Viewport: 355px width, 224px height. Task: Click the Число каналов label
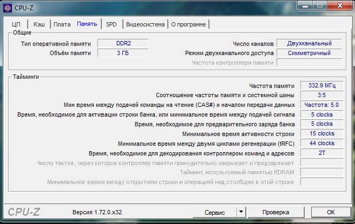(x=253, y=44)
